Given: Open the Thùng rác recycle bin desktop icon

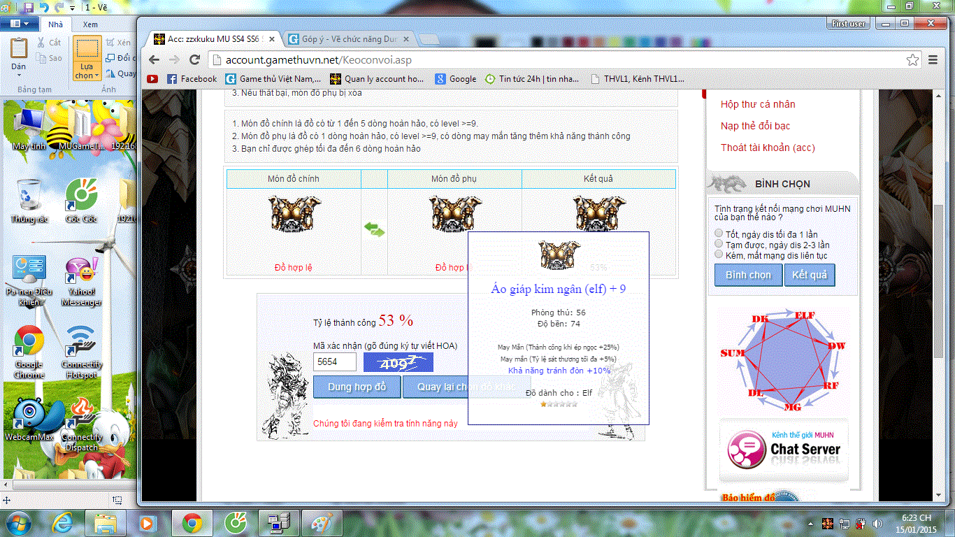Looking at the screenshot, I should coord(29,201).
